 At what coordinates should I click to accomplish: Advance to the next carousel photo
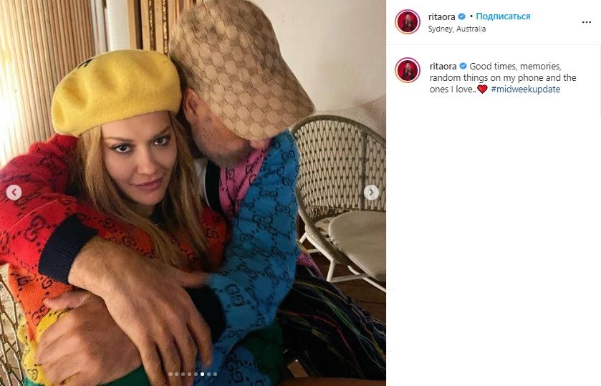click(x=371, y=193)
